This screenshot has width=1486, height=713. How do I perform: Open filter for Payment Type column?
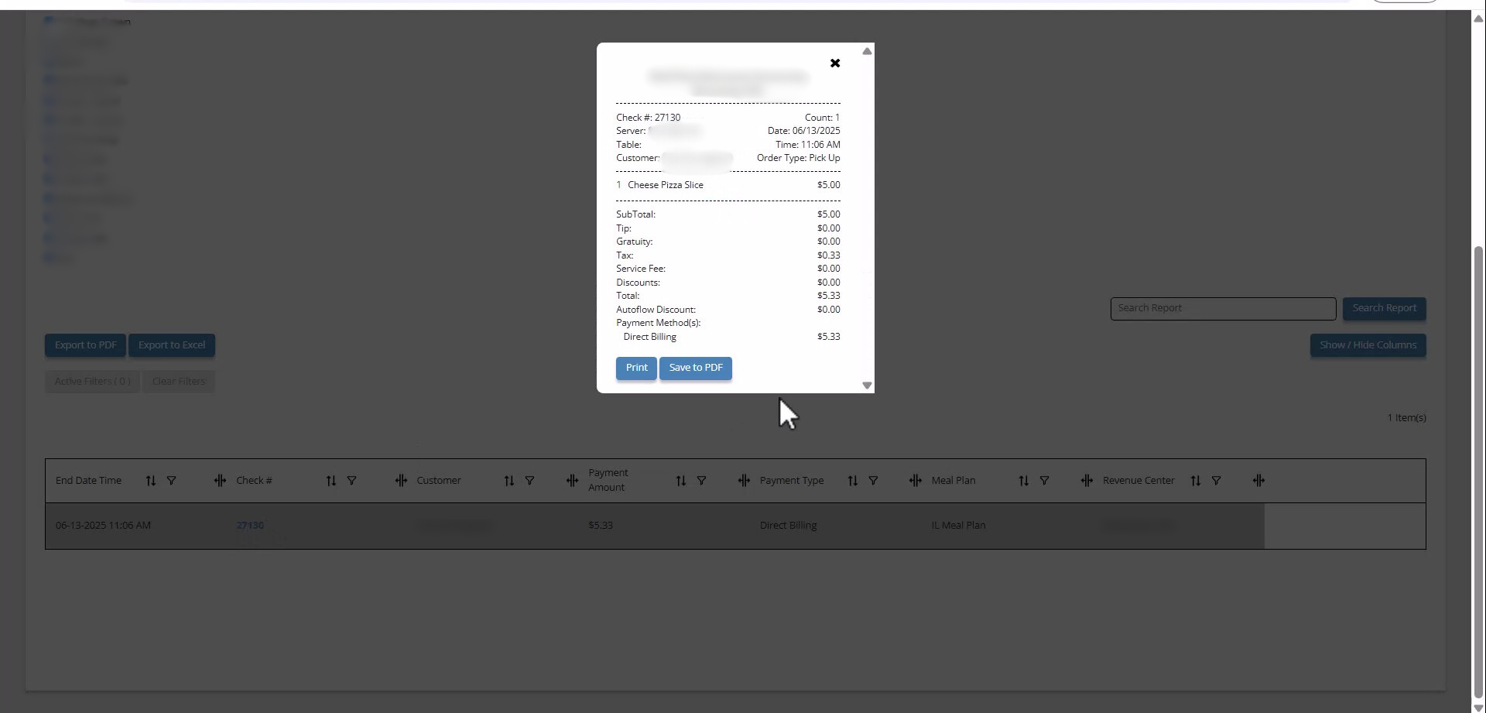tap(873, 481)
